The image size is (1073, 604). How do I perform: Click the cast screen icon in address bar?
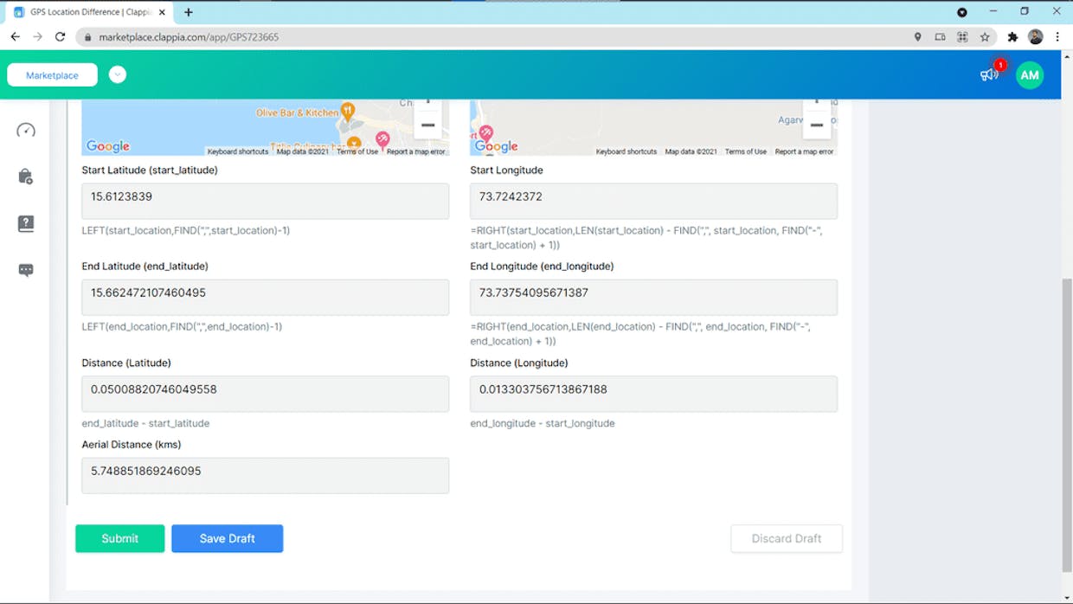(940, 37)
